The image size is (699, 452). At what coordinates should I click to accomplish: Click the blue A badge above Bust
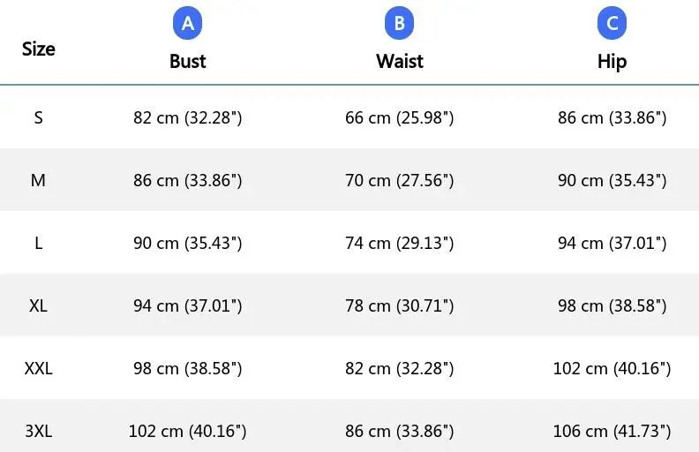(x=187, y=23)
